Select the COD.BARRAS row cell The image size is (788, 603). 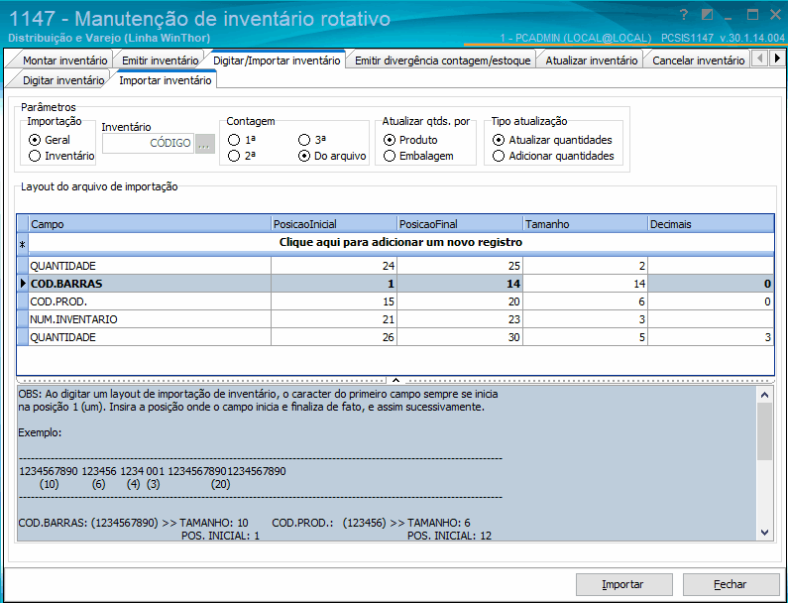tap(150, 284)
